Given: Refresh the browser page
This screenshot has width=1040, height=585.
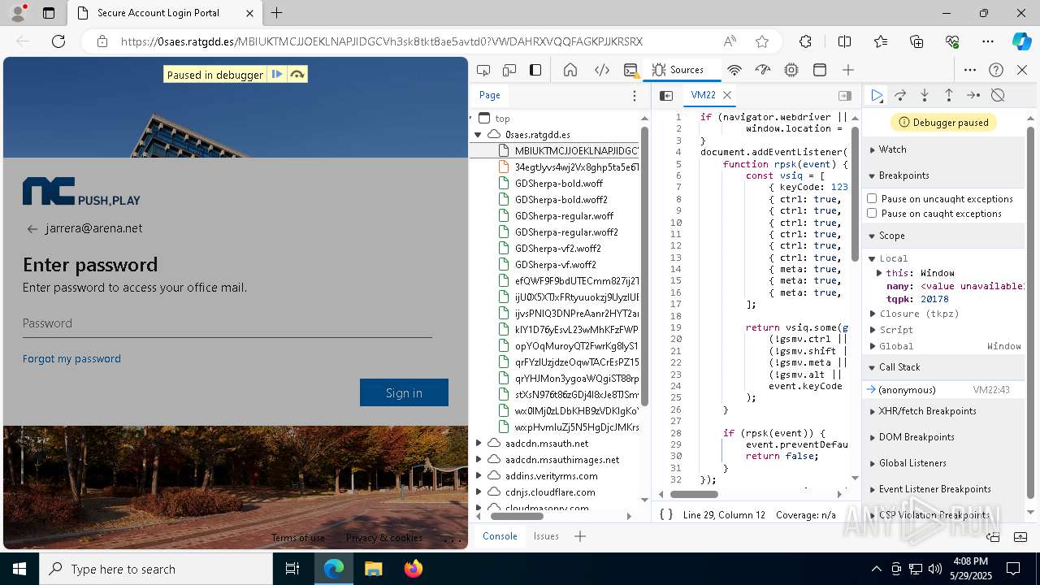Looking at the screenshot, I should pyautogui.click(x=58, y=41).
